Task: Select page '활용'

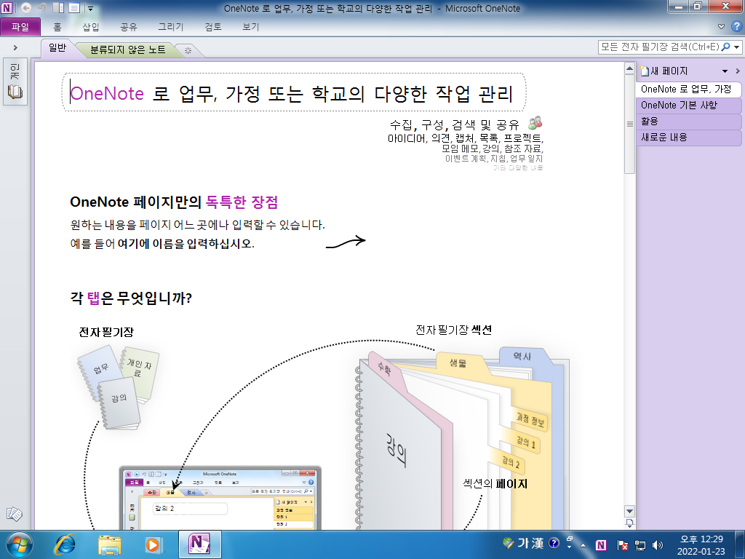Action: (x=688, y=122)
